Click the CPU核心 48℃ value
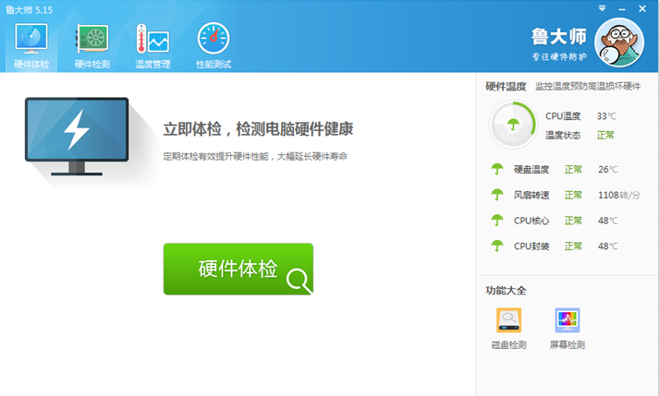The height and width of the screenshot is (396, 660). [x=608, y=221]
